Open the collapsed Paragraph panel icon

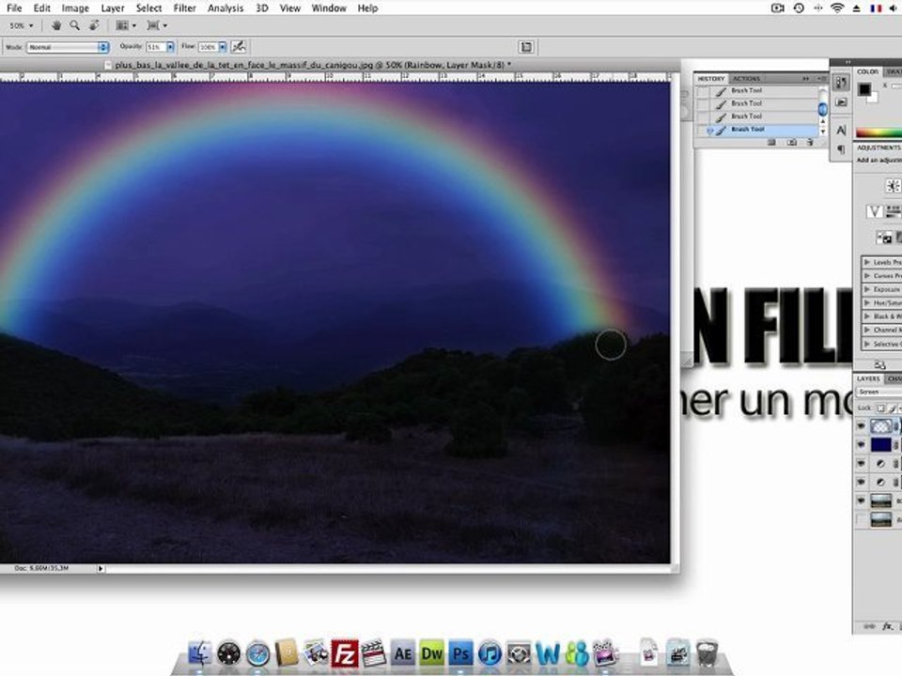point(841,149)
